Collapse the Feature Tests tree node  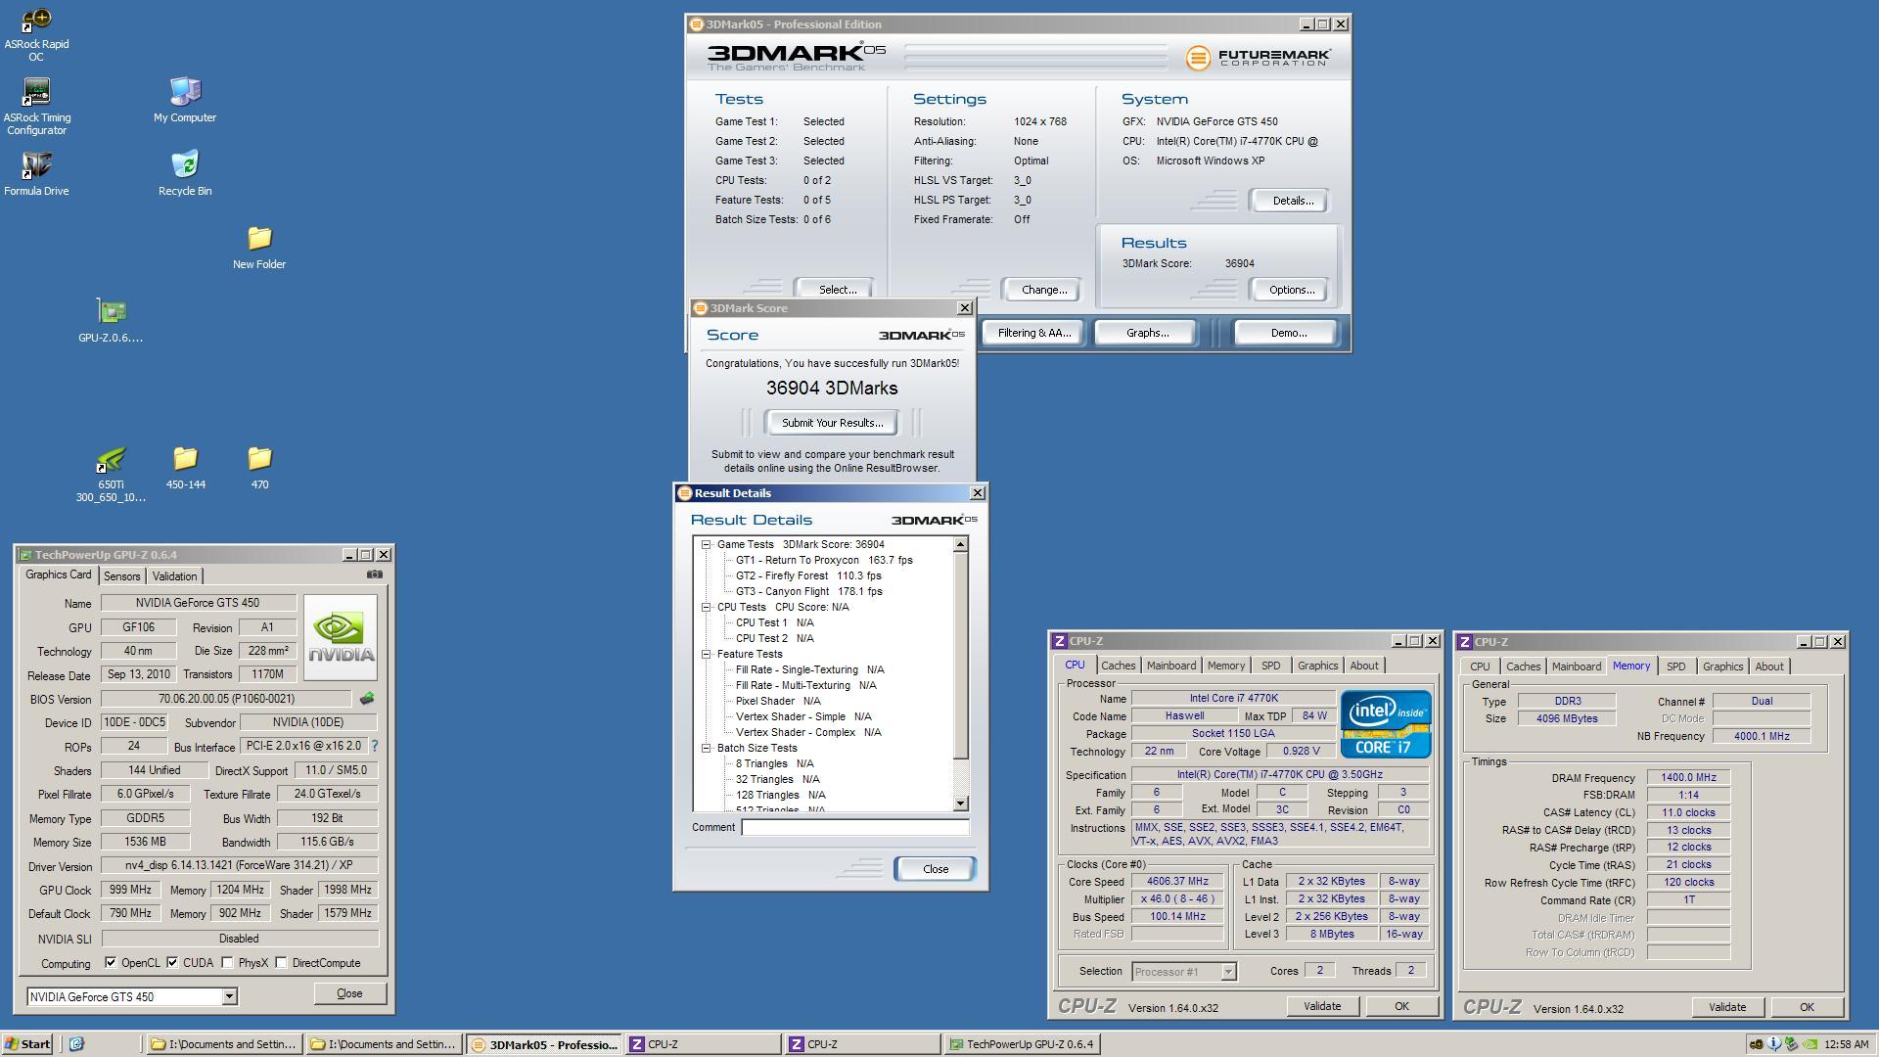pyautogui.click(x=706, y=654)
